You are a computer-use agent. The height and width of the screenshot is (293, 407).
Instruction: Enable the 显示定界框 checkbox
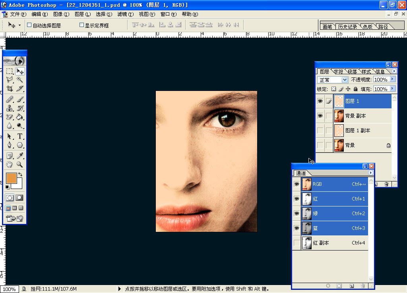pyautogui.click(x=81, y=25)
